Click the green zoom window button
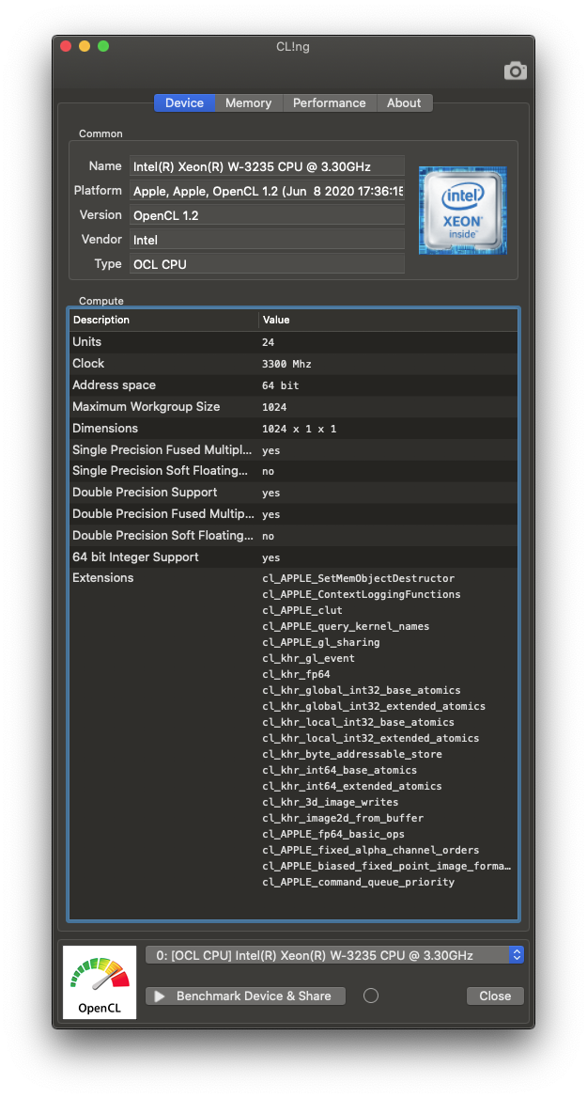 pos(103,46)
